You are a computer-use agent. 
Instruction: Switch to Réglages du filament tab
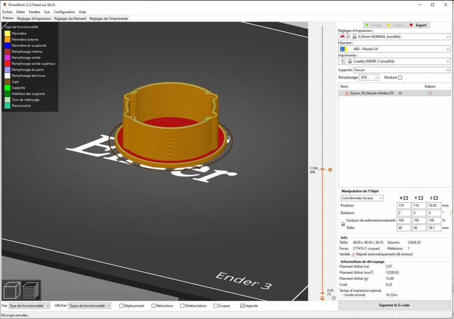(70, 19)
